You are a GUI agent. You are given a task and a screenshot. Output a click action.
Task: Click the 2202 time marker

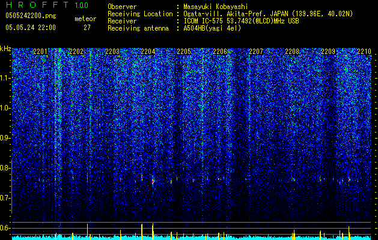(x=76, y=51)
